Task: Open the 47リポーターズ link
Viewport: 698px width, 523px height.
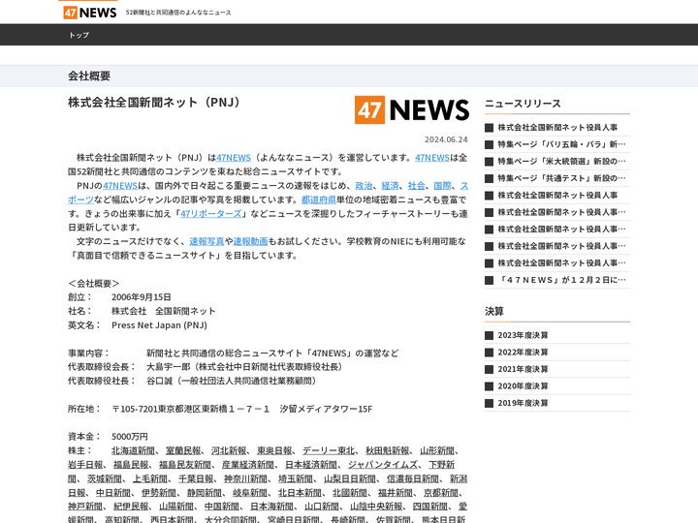Action: coord(210,213)
